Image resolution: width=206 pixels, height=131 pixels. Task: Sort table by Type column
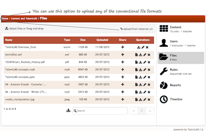pos(67,40)
